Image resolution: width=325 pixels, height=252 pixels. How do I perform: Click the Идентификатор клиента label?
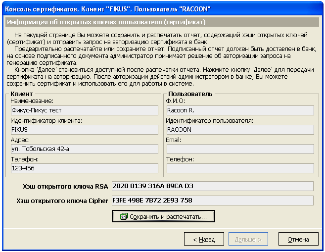coord(46,120)
